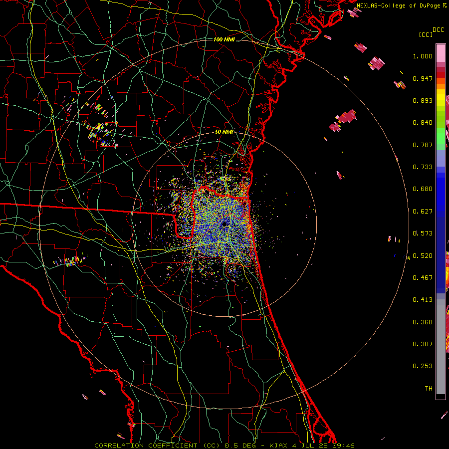Click the 0.840 color scale value

(x=423, y=123)
